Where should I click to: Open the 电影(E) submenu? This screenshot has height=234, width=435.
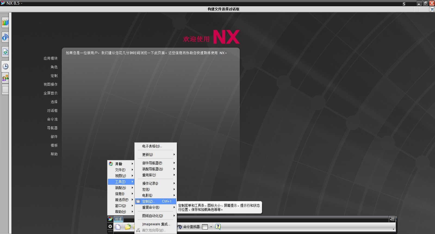[x=156, y=195]
